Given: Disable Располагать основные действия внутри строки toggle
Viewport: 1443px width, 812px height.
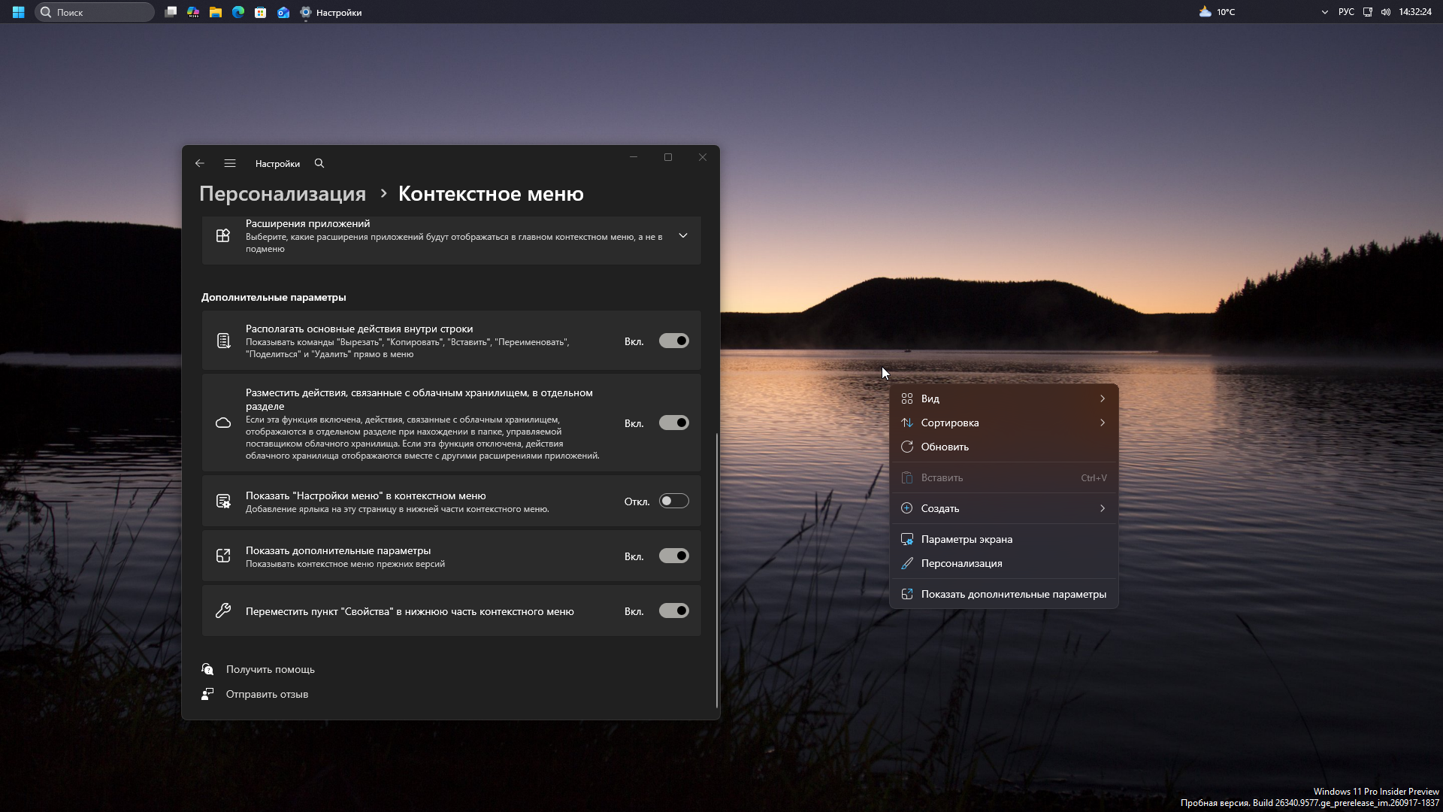Looking at the screenshot, I should click(674, 341).
